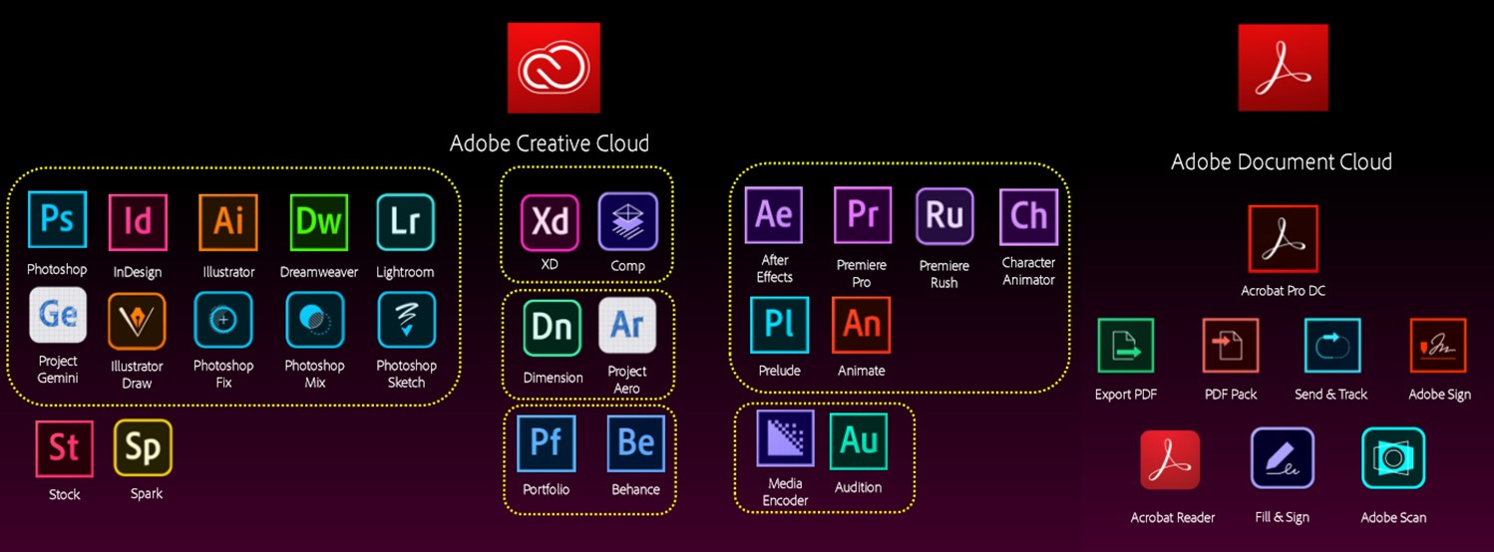Viewport: 1494px width, 552px height.
Task: Click the "Project Gemini" label text
Action: click(x=58, y=369)
